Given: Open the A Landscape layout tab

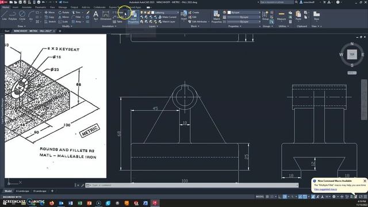Looking at the screenshot, I should [x=22, y=191].
